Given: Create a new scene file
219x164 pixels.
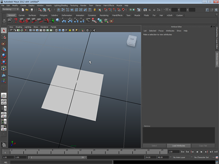Looking at the screenshot, I should click(x=23, y=10).
